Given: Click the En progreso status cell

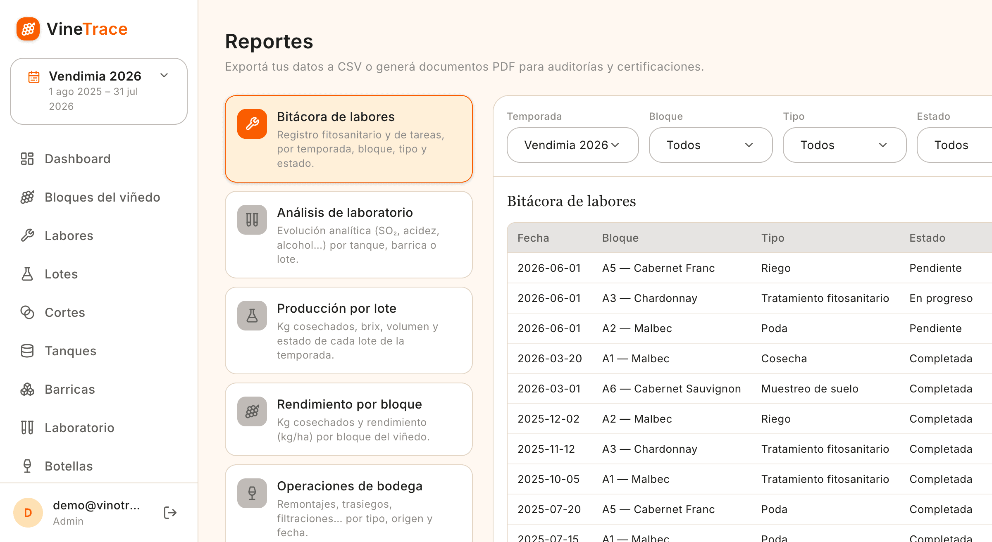Looking at the screenshot, I should click(x=941, y=298).
